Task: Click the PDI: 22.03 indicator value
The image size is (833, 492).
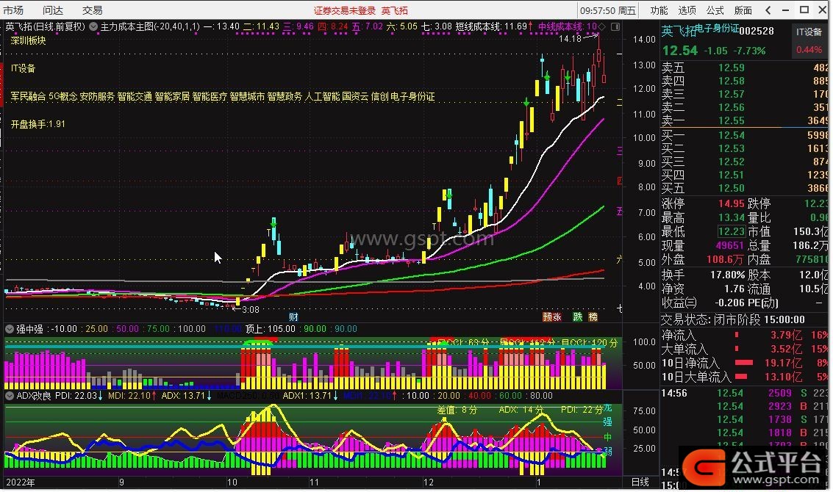Action: pos(76,396)
